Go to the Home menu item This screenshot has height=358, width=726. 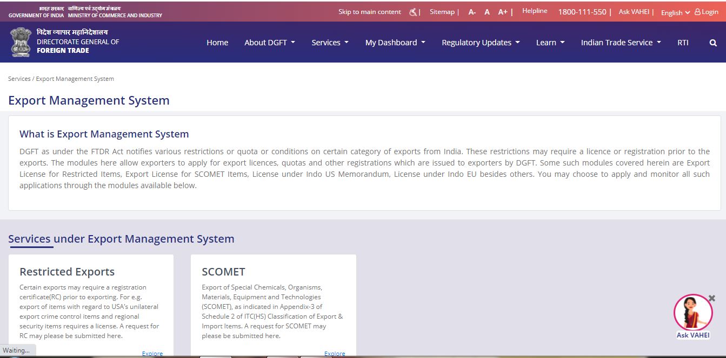(x=217, y=42)
